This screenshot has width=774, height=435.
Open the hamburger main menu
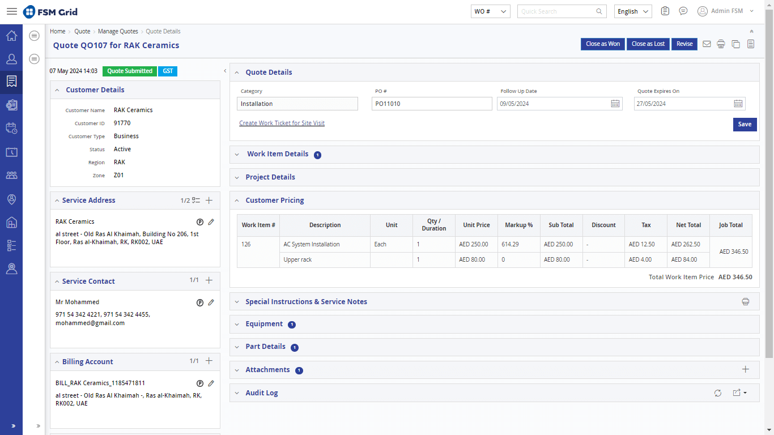pos(11,11)
